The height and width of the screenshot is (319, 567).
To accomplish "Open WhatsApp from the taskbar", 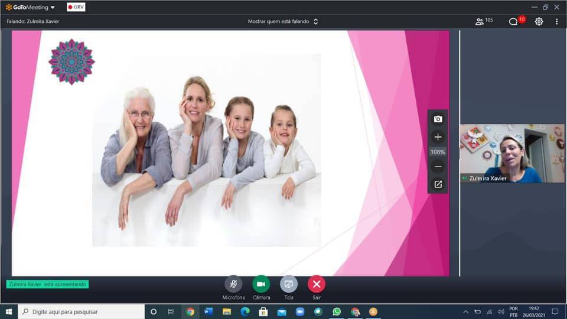I will click(337, 311).
